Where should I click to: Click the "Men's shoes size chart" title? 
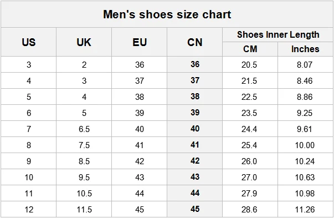click(167, 14)
